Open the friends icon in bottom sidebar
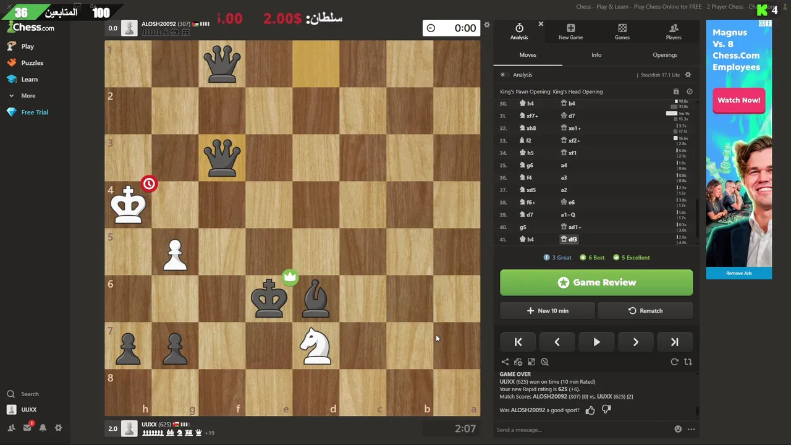Image resolution: width=791 pixels, height=445 pixels. (11, 428)
